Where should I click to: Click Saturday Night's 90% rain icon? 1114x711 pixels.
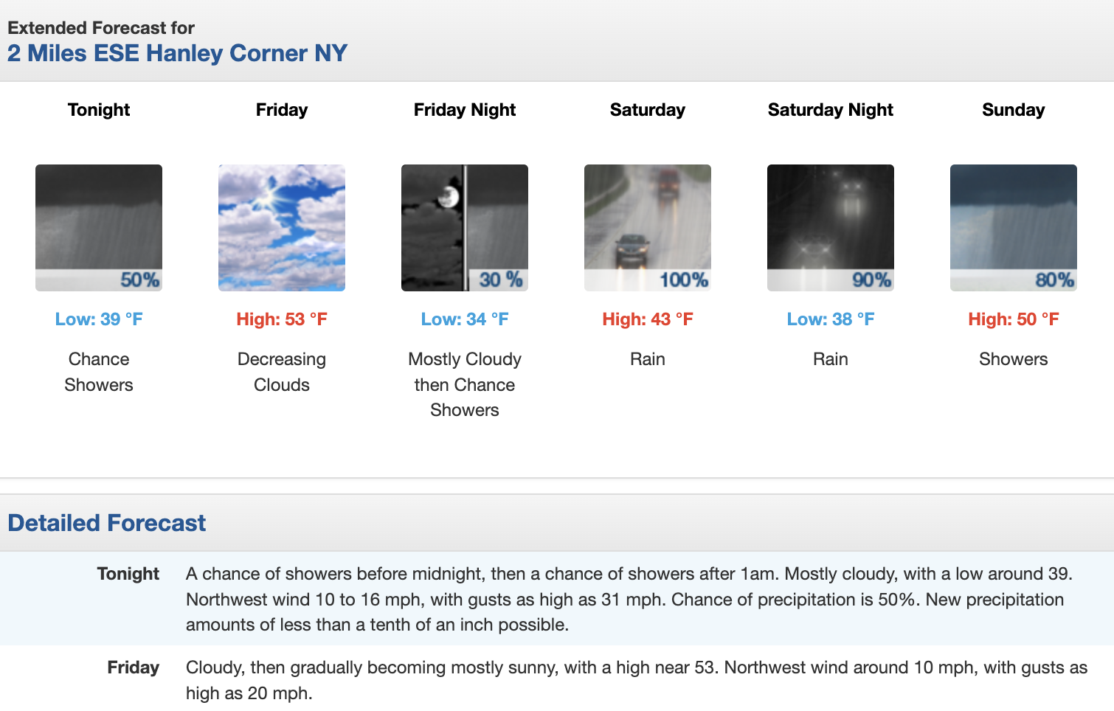tap(831, 227)
